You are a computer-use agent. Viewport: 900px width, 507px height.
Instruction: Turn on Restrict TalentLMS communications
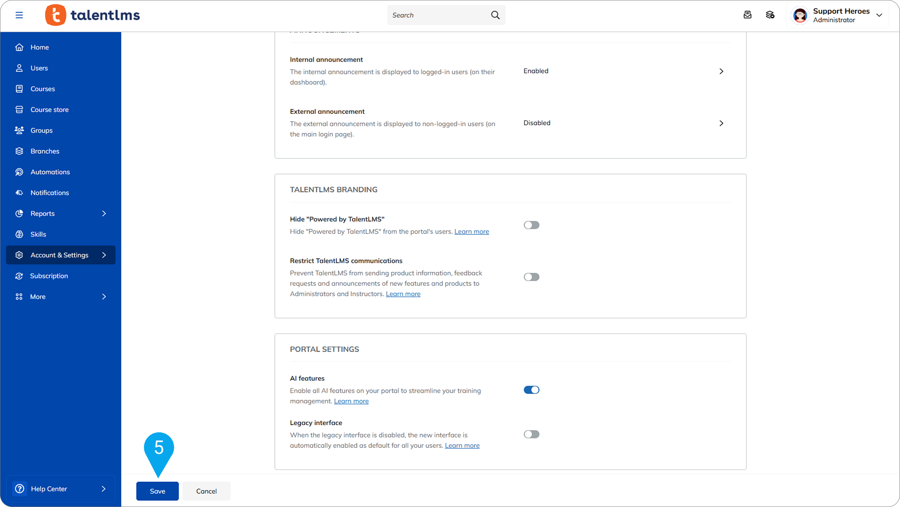531,277
